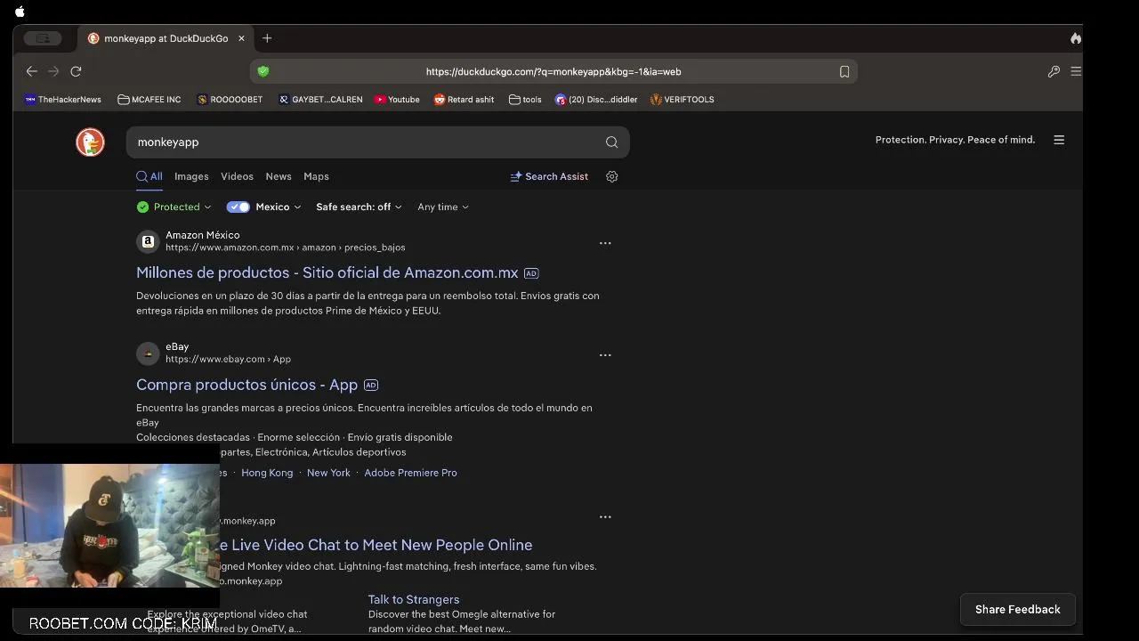Image resolution: width=1139 pixels, height=641 pixels.
Task: Open the passwords key icon
Action: [1054, 71]
